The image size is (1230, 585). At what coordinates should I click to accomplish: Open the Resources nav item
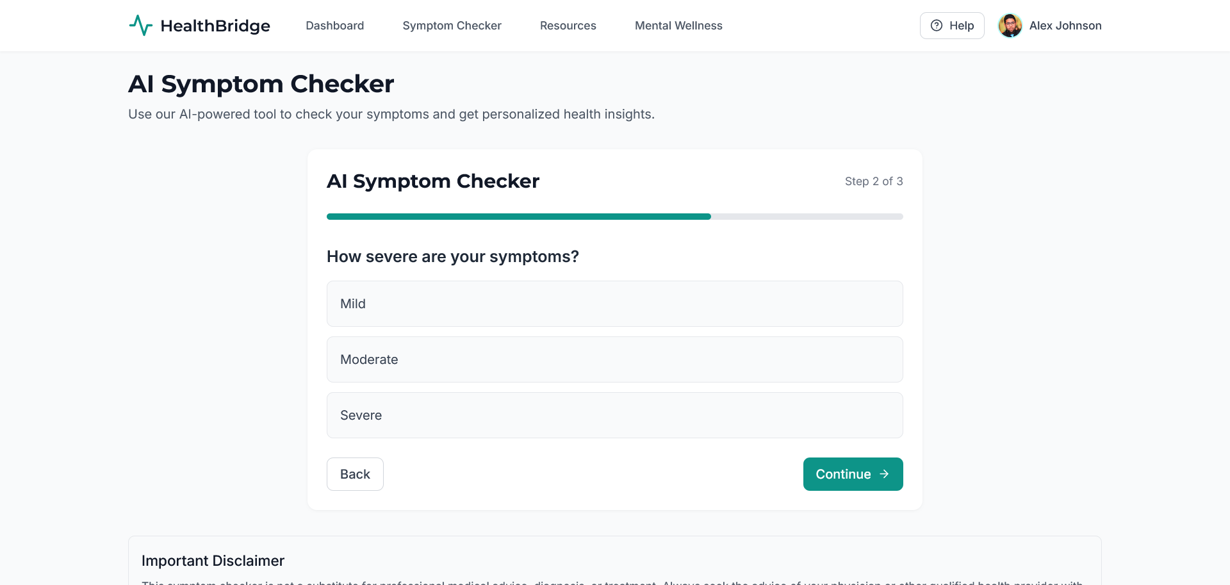click(x=568, y=26)
